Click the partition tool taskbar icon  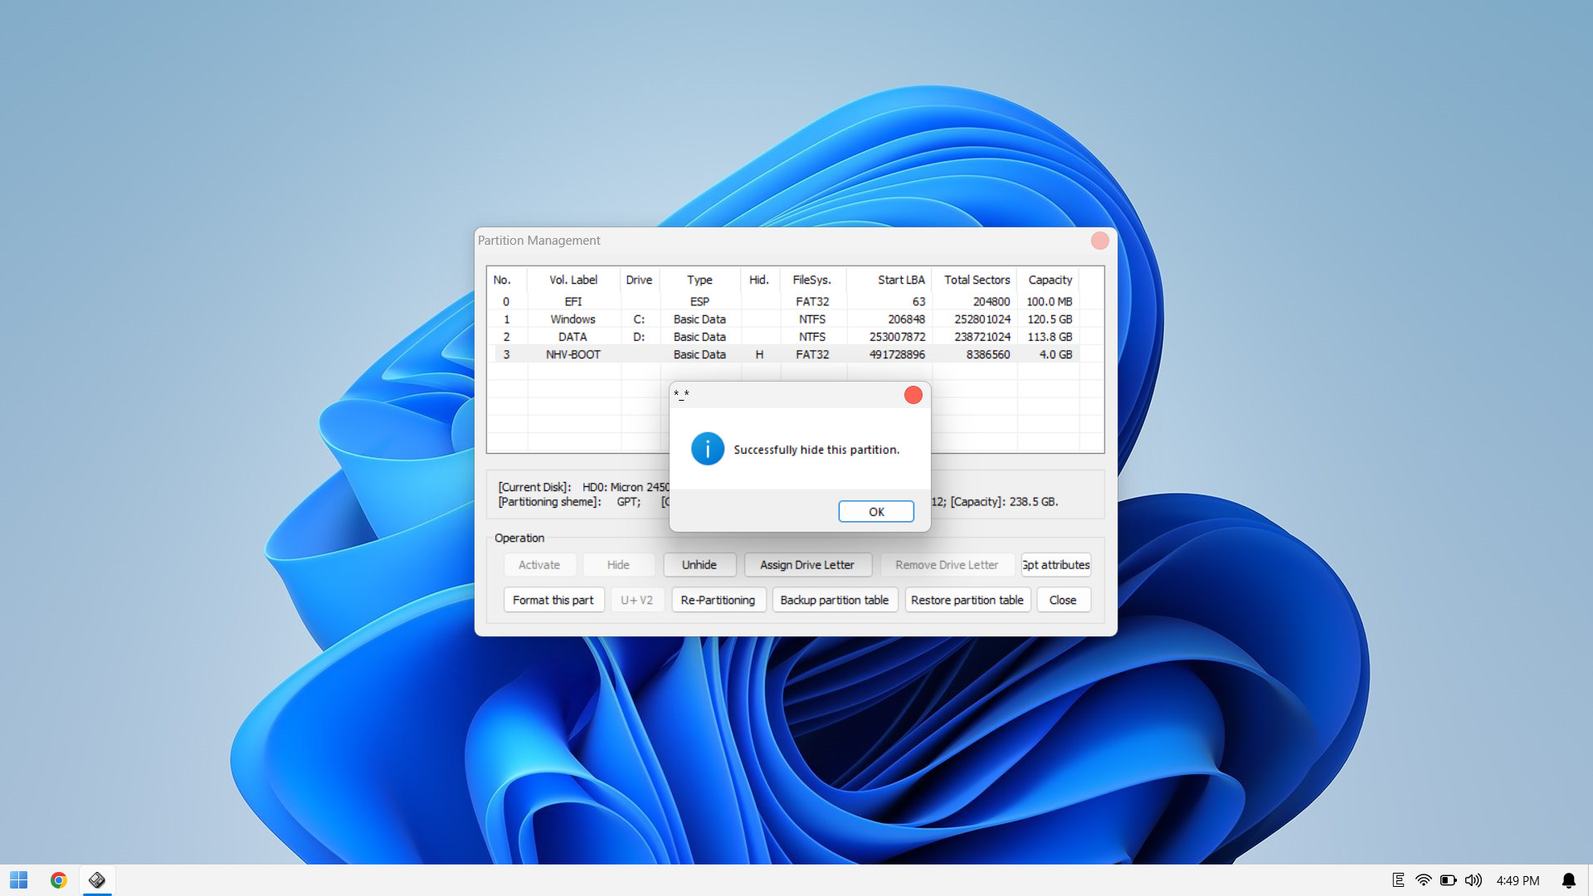[x=97, y=880]
